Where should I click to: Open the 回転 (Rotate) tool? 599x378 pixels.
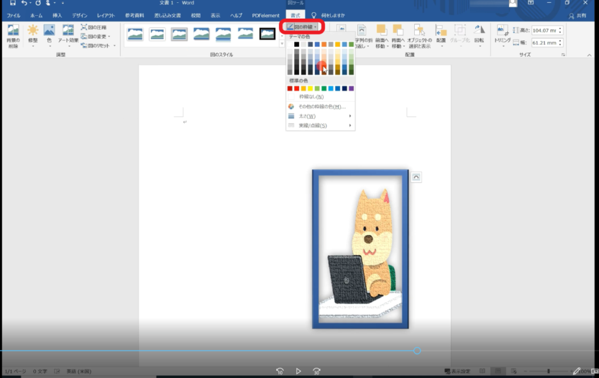pyautogui.click(x=479, y=30)
